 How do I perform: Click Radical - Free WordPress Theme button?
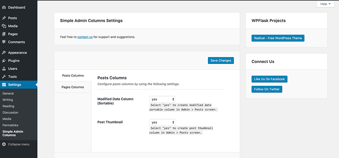278,38
